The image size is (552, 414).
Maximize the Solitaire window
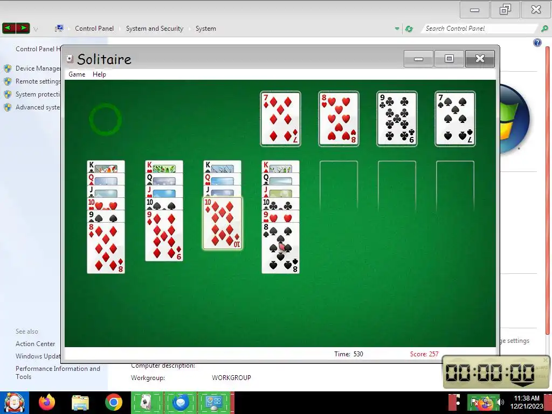449,58
